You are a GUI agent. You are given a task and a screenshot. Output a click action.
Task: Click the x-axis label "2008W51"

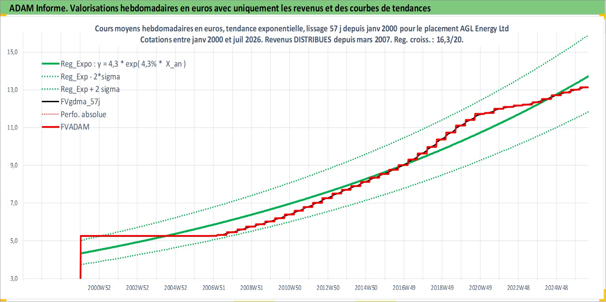click(x=252, y=288)
